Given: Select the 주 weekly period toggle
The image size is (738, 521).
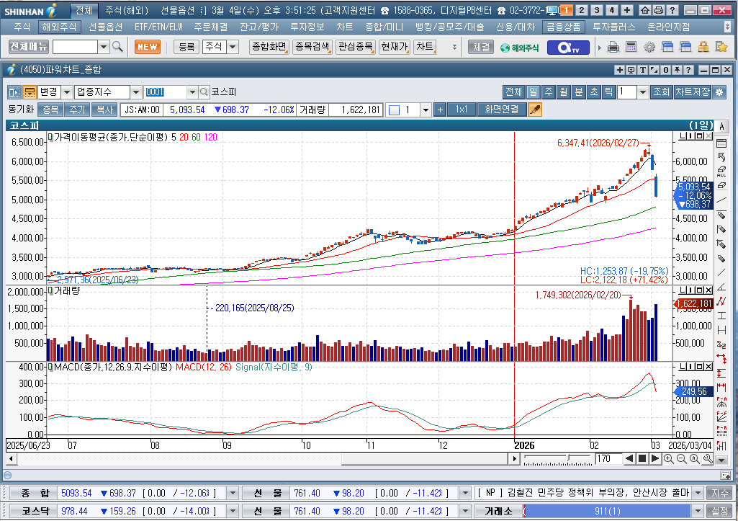Looking at the screenshot, I should 549,92.
